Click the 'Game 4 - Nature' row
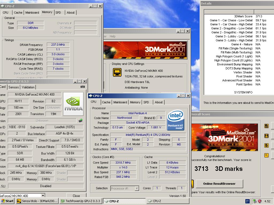Image resolution: width=274 pixels, height=205 pixels. [x=239, y=44]
